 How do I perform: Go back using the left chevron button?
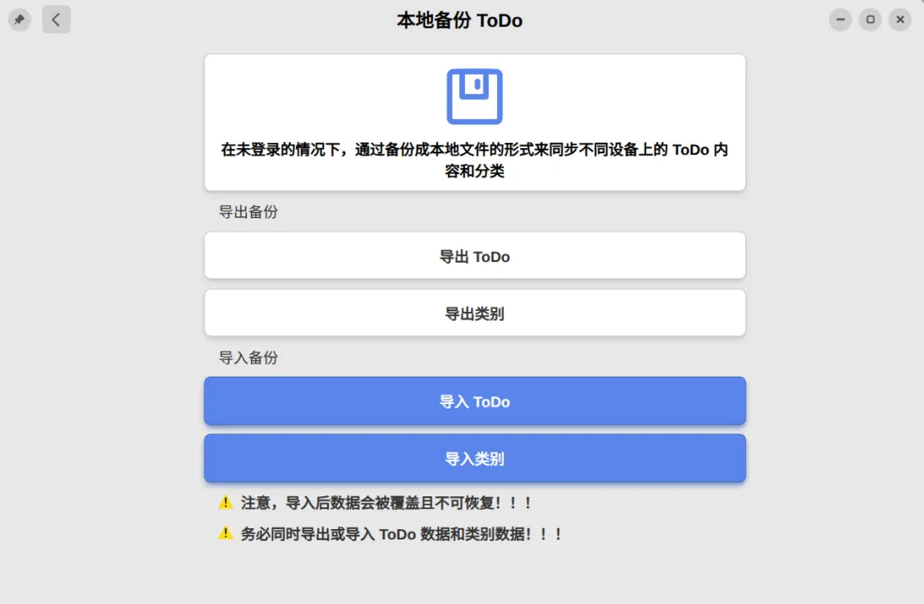pyautogui.click(x=56, y=20)
